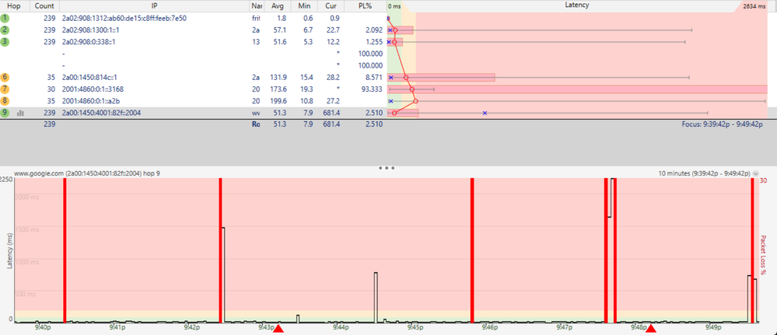777x335 pixels.
Task: Sort by the IP column header
Action: [155, 5]
